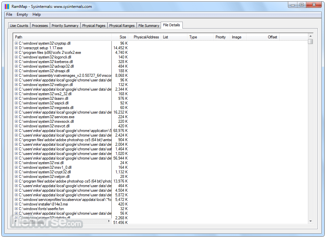This screenshot has height=238, width=326.
Task: Expand the sspicli.dll entry
Action: coord(16,103)
